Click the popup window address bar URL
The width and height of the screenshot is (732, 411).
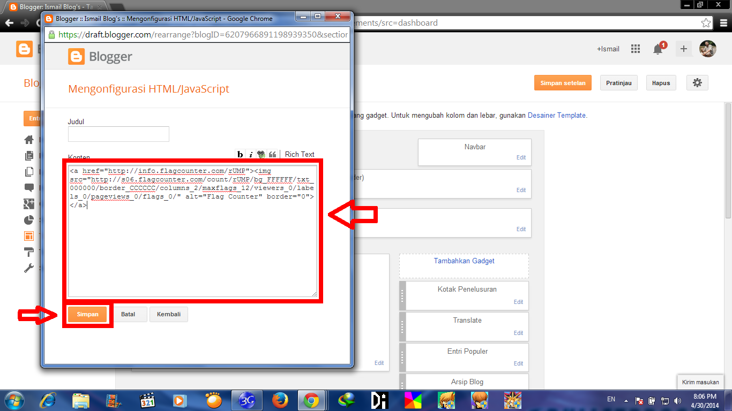coord(203,34)
